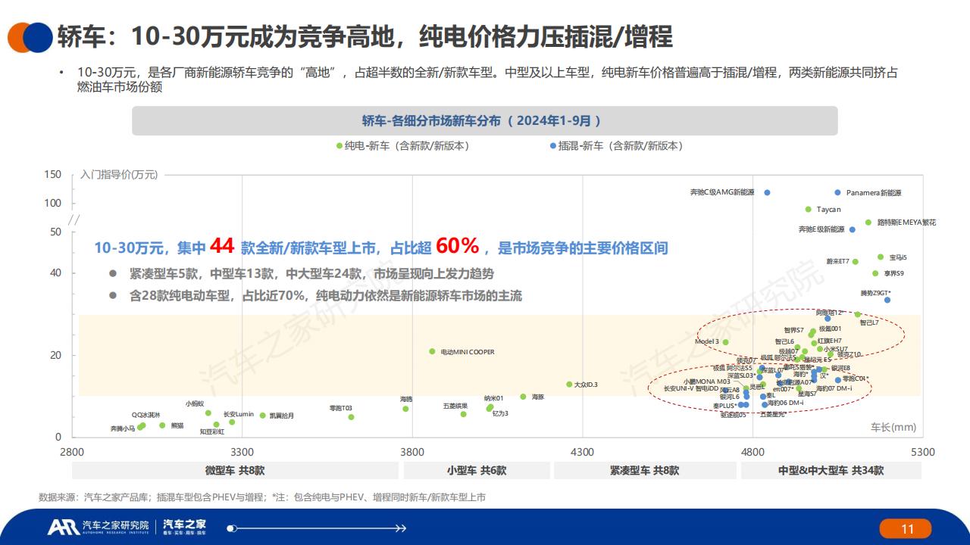Click the 银河E8 label in the chart
Viewport: 970px width, 545px height.
point(840,368)
